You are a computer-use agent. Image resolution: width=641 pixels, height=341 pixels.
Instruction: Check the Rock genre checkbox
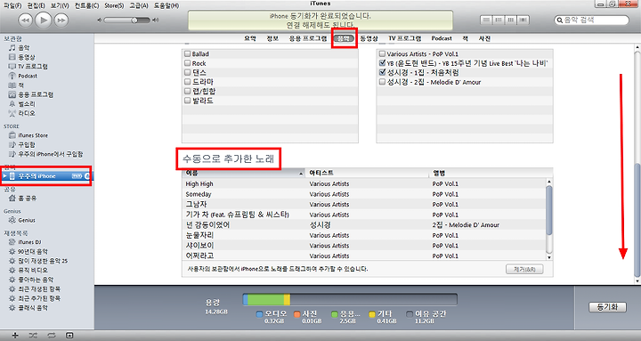click(187, 63)
